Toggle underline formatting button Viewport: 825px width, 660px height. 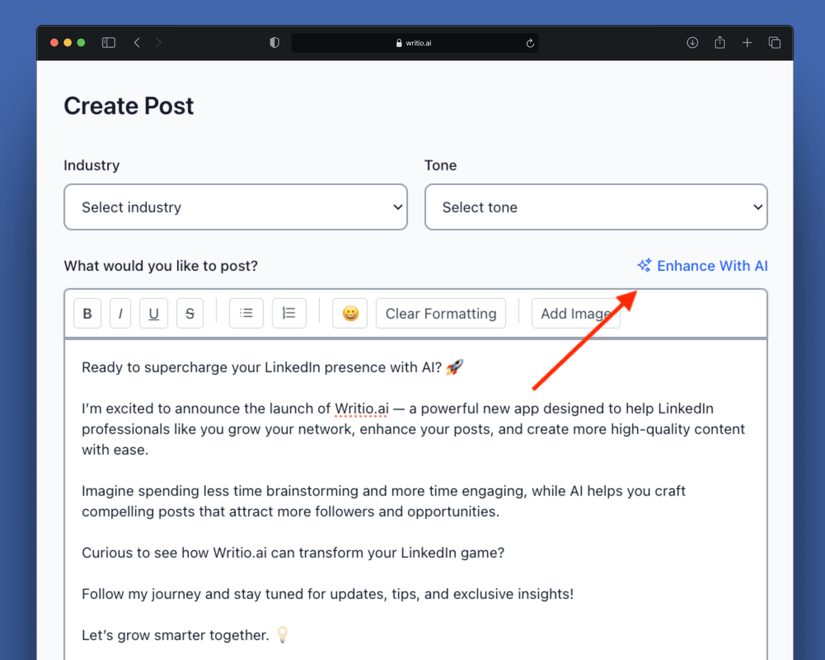(153, 313)
